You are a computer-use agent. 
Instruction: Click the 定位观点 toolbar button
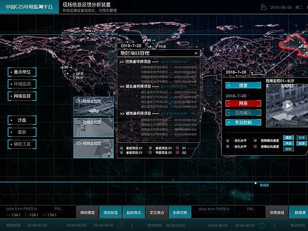157,212
